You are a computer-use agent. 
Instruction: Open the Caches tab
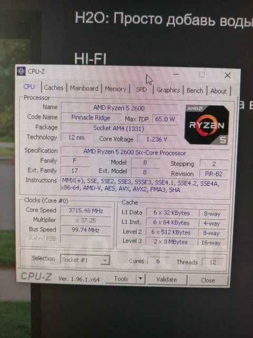(54, 88)
